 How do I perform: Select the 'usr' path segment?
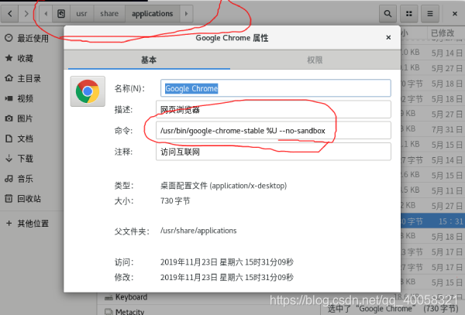82,14
